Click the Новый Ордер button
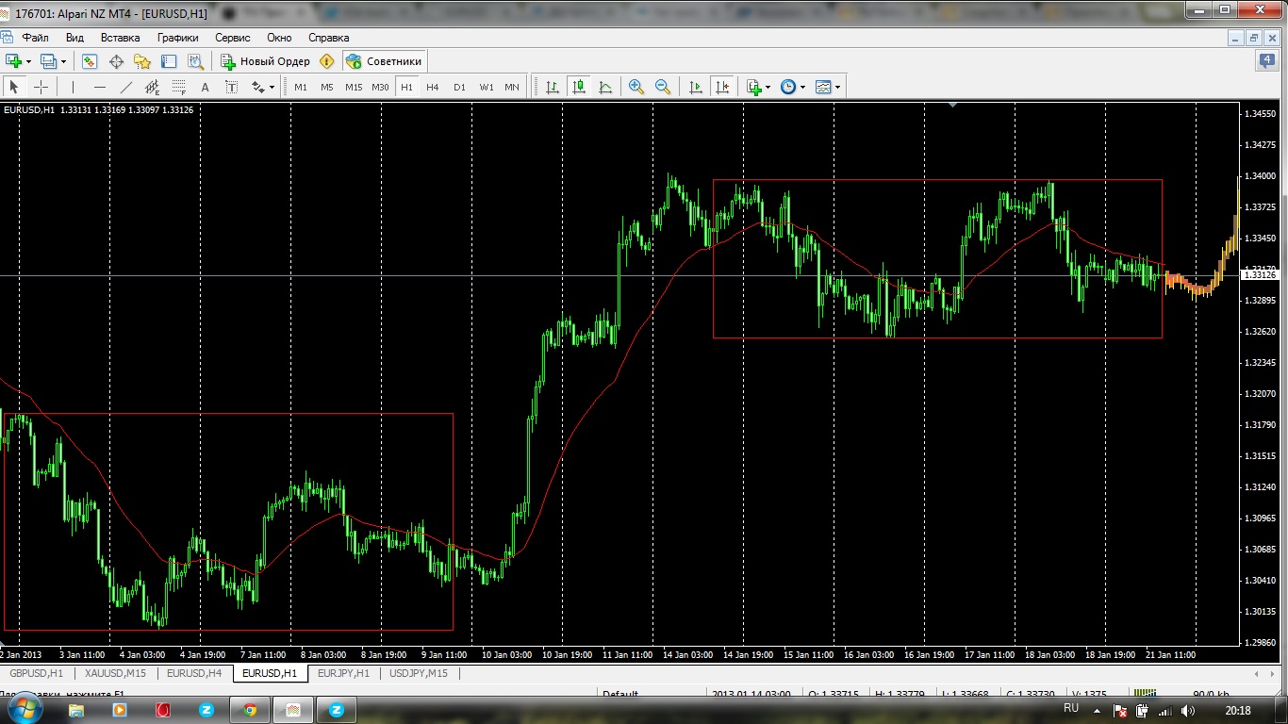 pos(265,61)
